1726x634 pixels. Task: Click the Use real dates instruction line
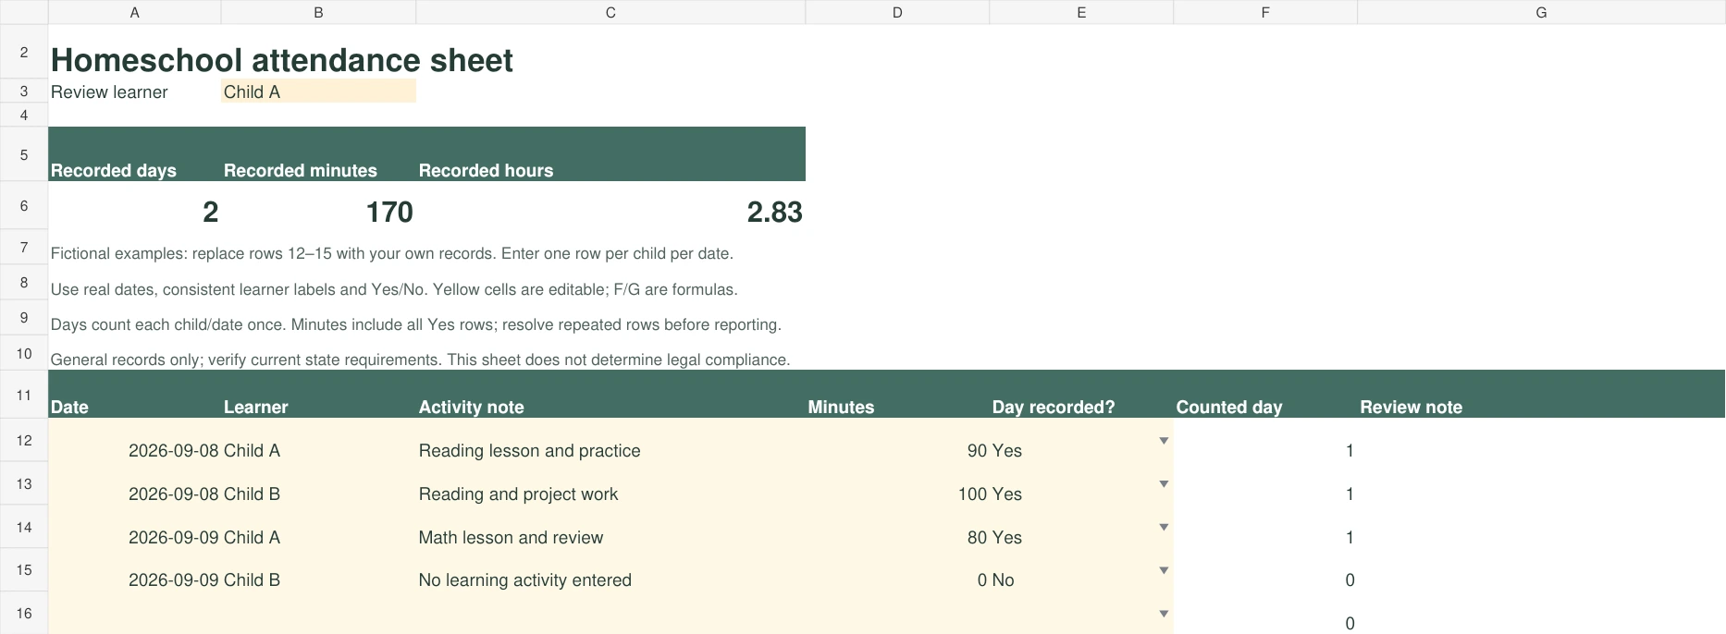[394, 289]
